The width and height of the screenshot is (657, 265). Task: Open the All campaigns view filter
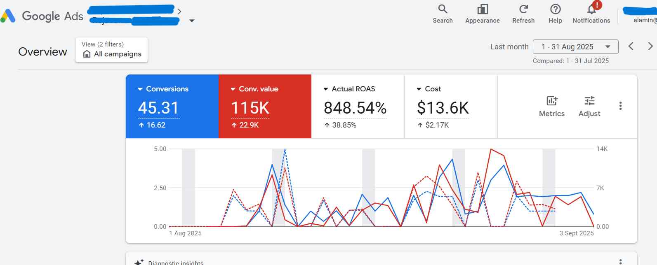(111, 50)
